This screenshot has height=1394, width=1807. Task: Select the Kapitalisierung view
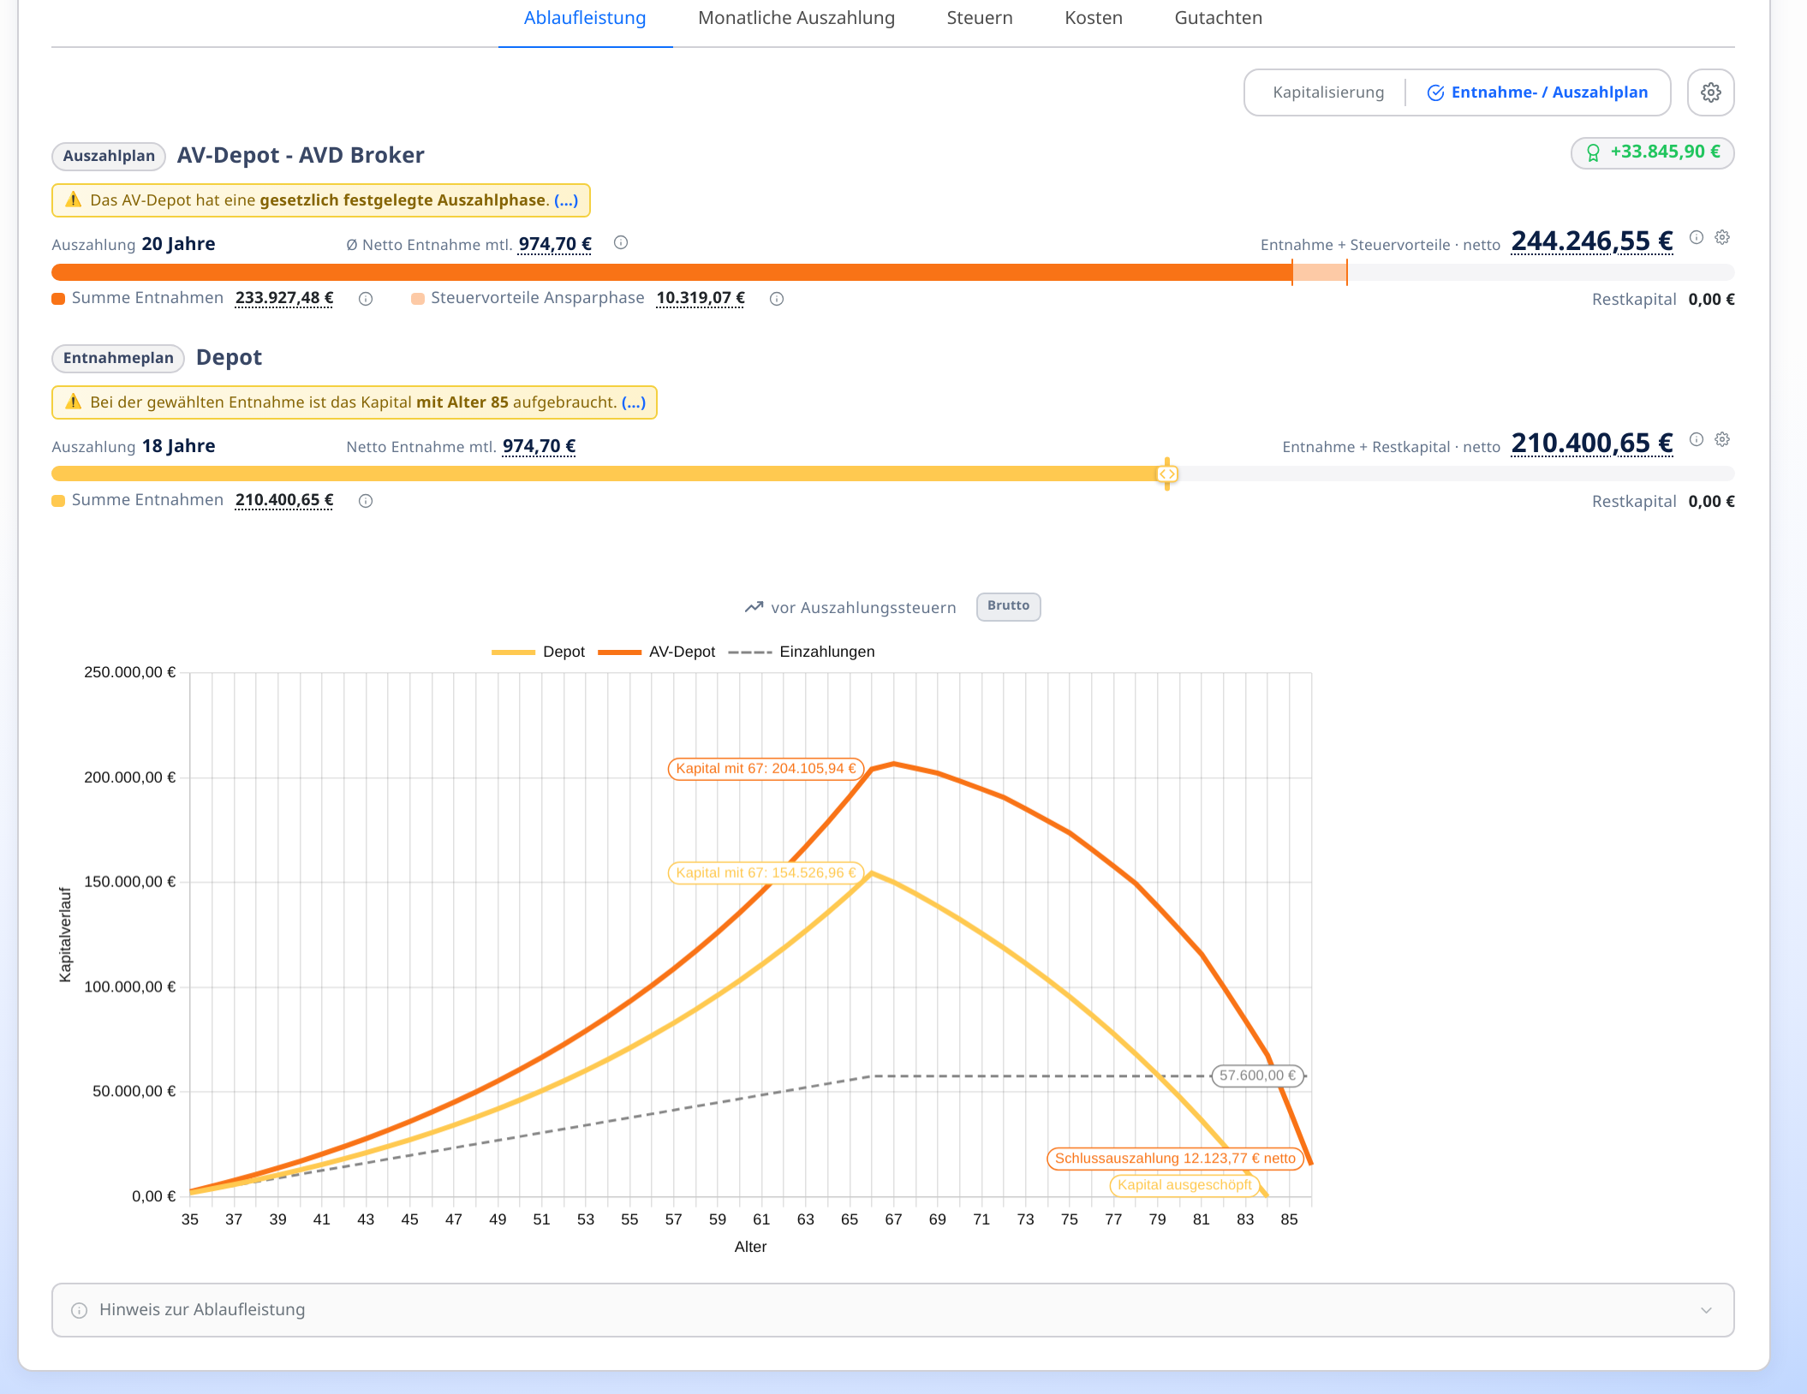[x=1328, y=92]
